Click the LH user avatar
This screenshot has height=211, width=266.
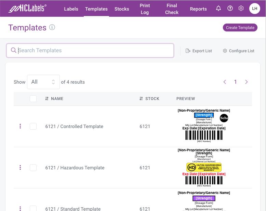click(x=255, y=9)
